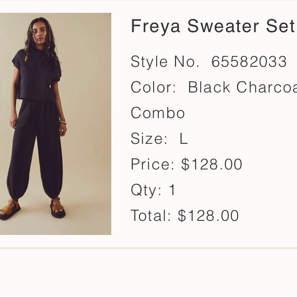
Task: Select the style number 65582033
Action: click(249, 61)
